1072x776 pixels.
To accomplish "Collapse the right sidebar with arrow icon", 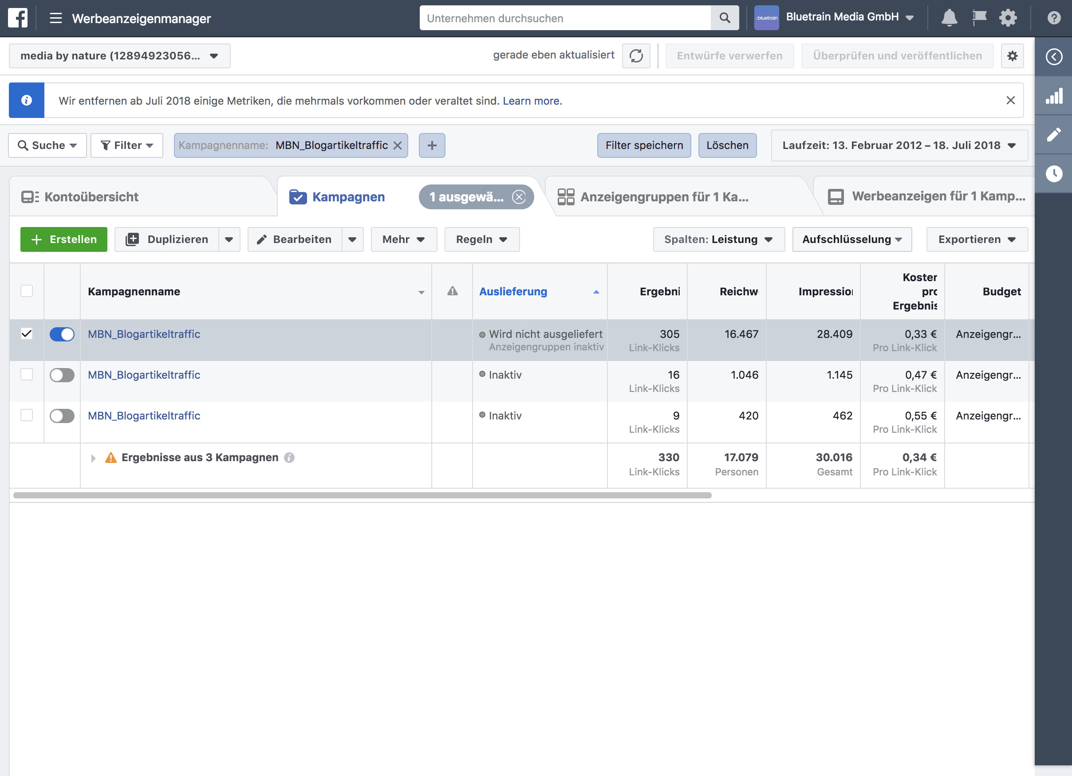I will (x=1053, y=57).
